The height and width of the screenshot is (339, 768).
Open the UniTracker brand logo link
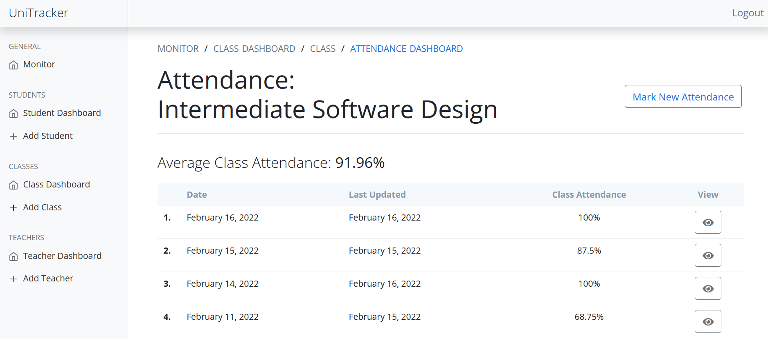coord(38,13)
